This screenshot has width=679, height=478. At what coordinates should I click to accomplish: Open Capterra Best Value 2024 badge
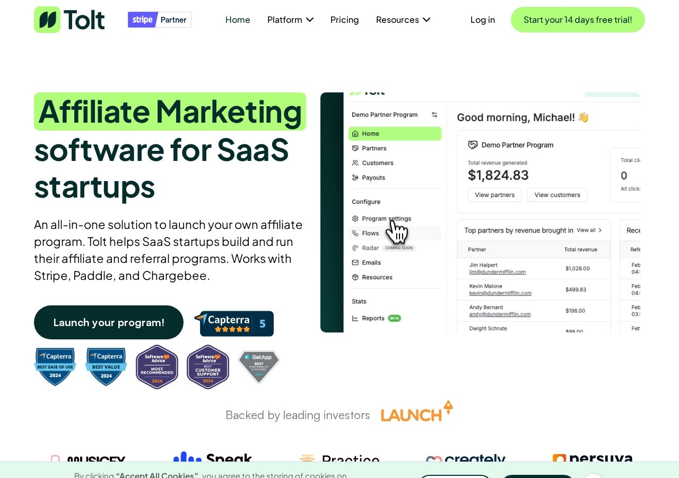[x=106, y=366]
